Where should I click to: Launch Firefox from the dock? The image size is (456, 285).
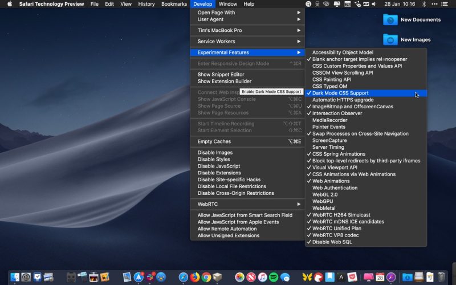click(195, 277)
